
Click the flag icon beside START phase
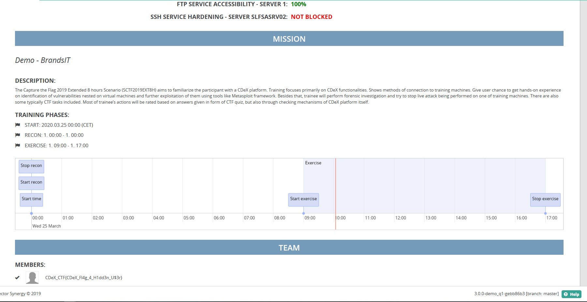point(17,125)
